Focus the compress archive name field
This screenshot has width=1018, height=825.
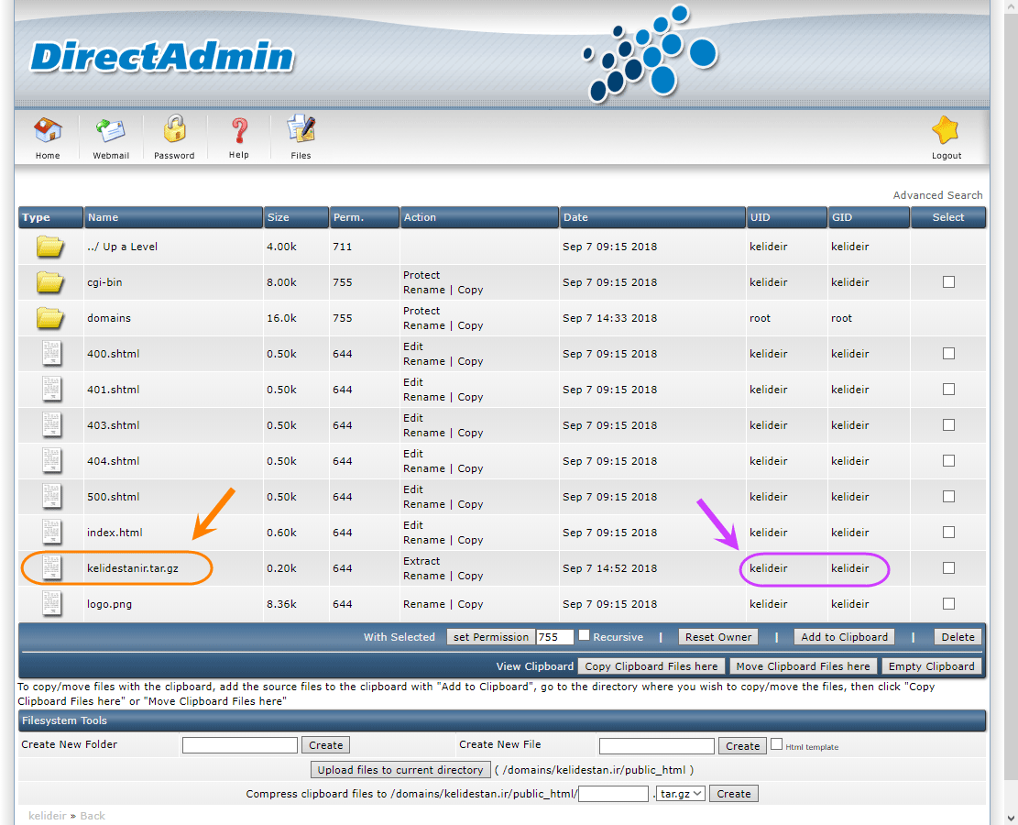614,794
